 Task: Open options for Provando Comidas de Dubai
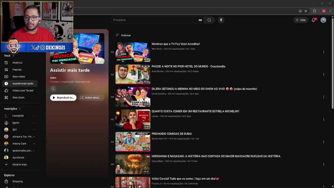click(x=324, y=142)
